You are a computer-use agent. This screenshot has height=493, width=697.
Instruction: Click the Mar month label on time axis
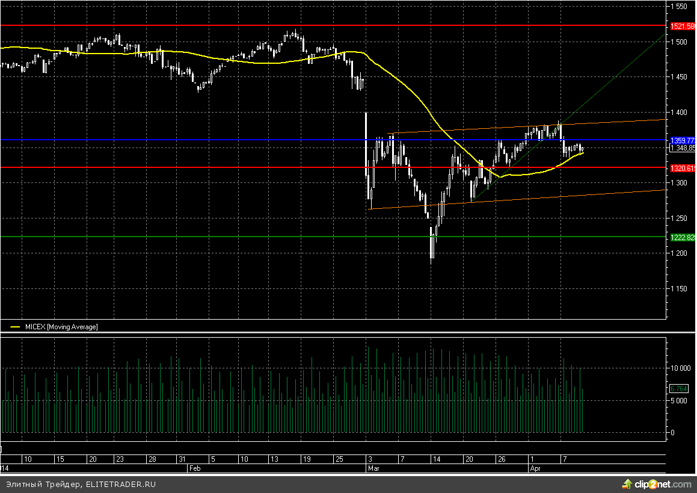[373, 468]
